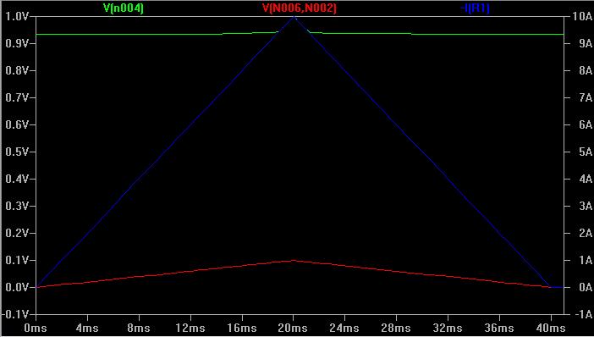Click the 0.5V tick on left axis
594x337 pixels.
pyautogui.click(x=17, y=152)
